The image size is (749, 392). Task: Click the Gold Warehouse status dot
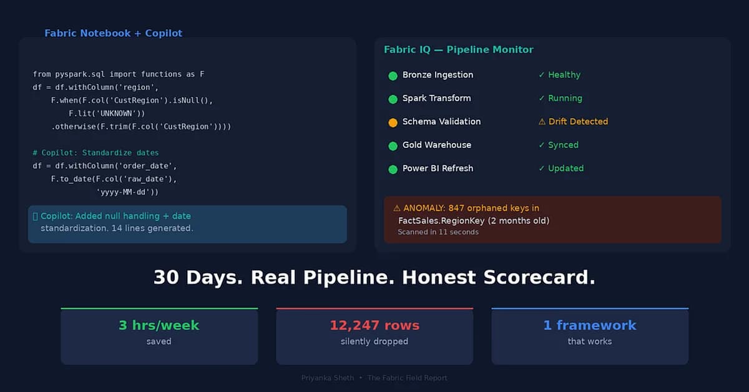[x=393, y=145]
